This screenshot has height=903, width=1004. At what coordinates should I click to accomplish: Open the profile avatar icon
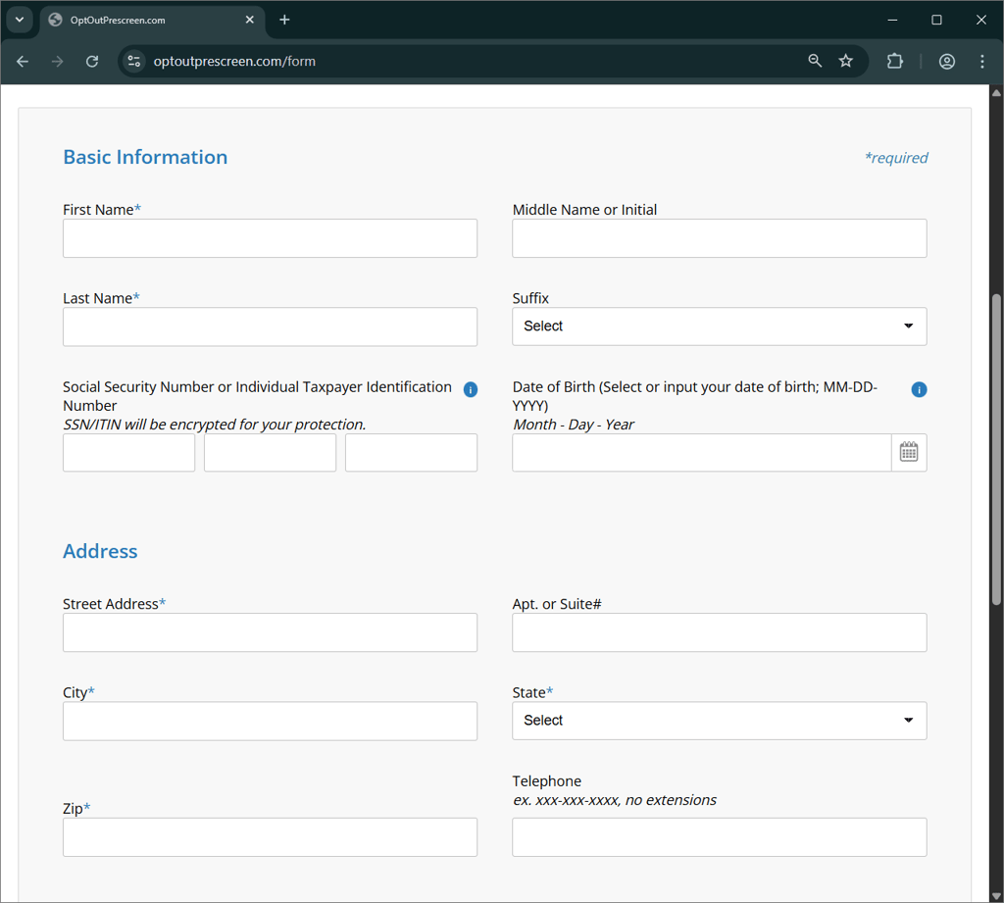click(947, 62)
